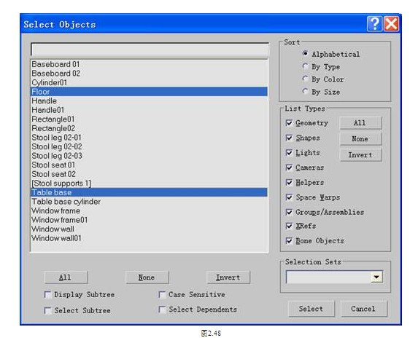Uncheck the Geometry list type

point(289,123)
